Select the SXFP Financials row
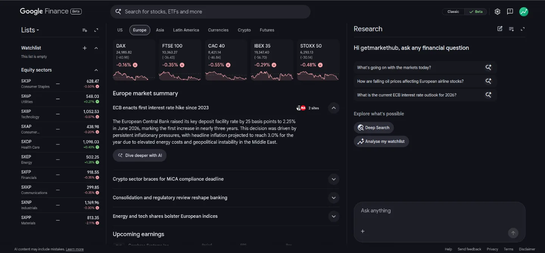Screen dimensions: 545x253 (60, 175)
